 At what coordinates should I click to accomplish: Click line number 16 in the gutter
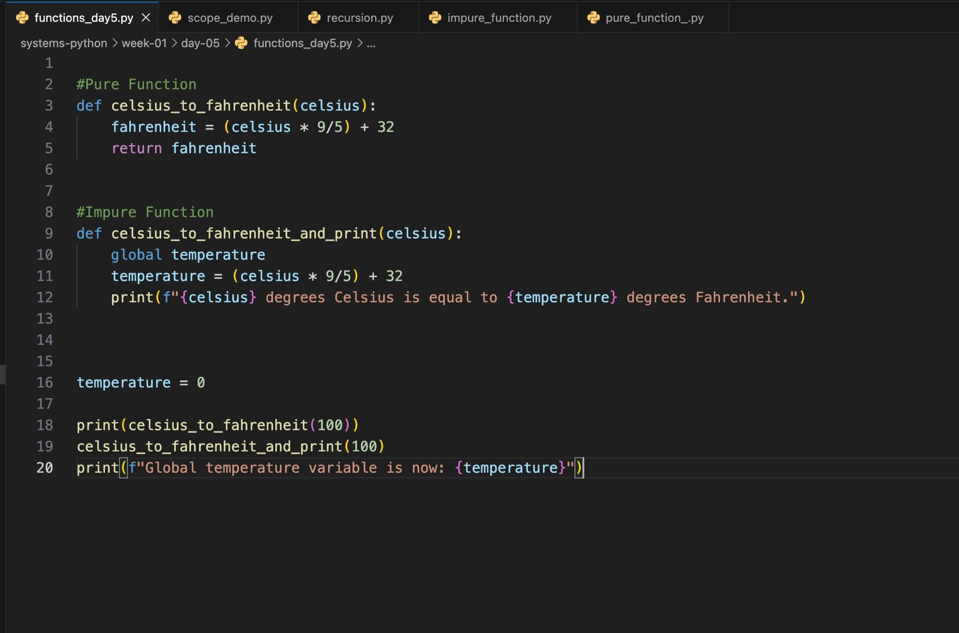tap(45, 382)
